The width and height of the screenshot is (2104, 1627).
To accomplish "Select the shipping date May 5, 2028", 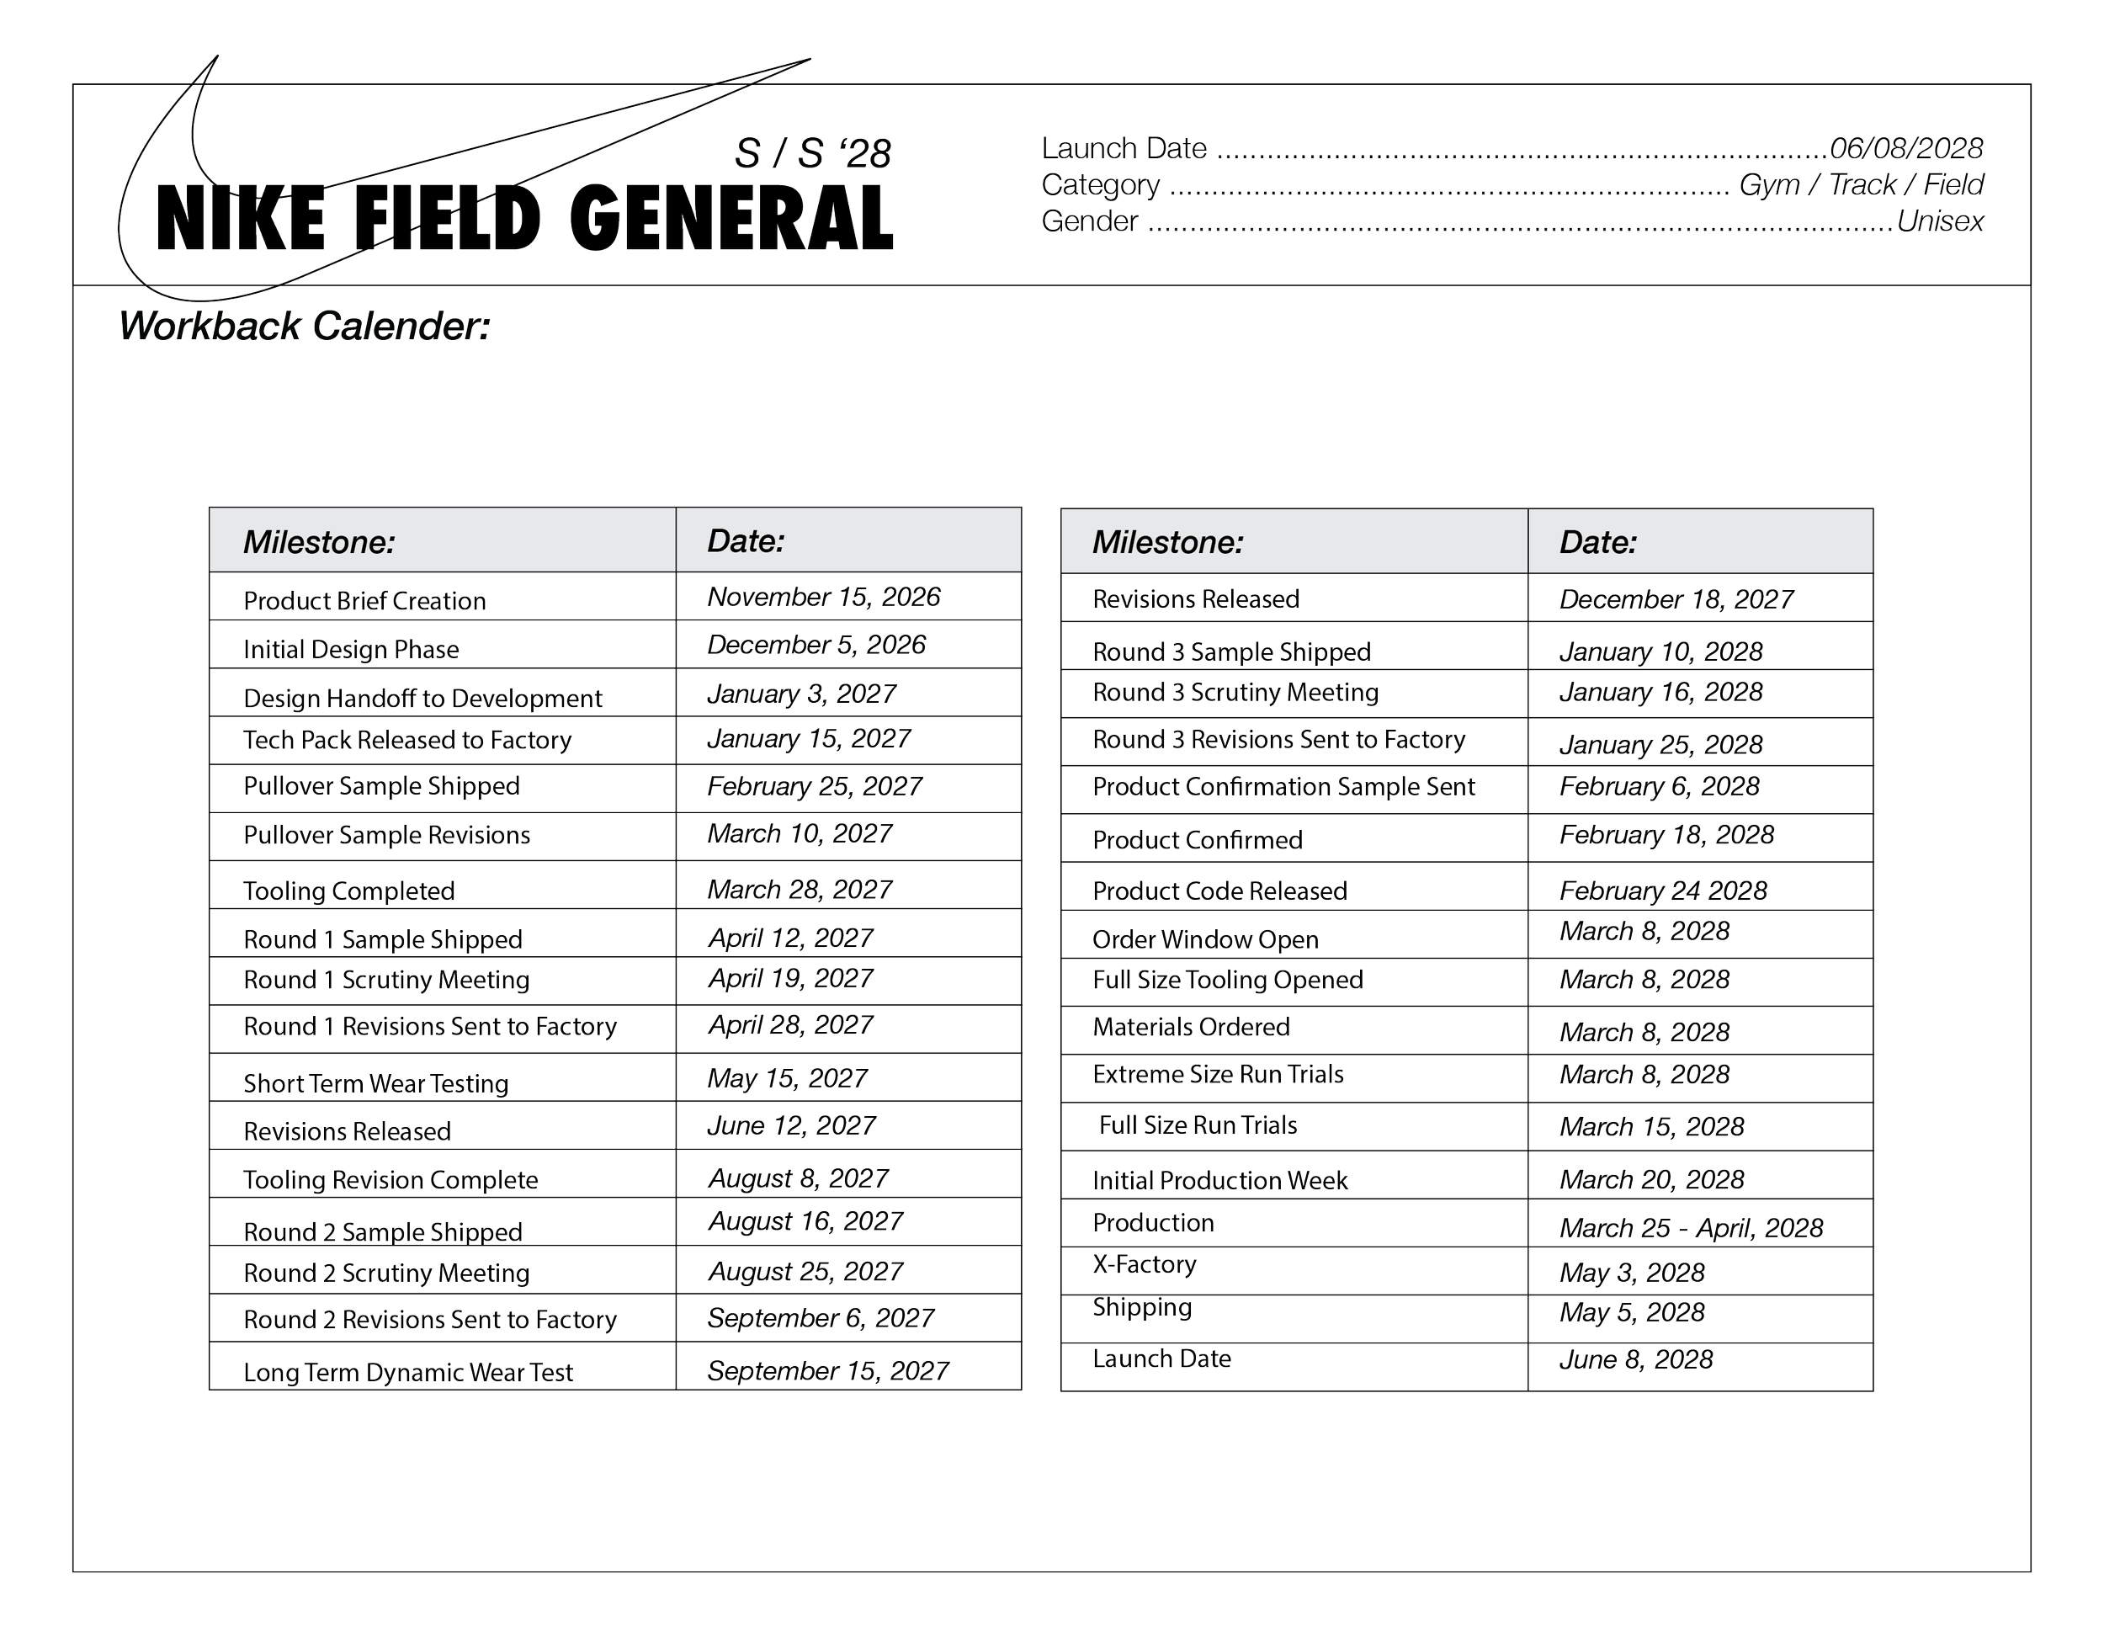I will click(x=1632, y=1313).
